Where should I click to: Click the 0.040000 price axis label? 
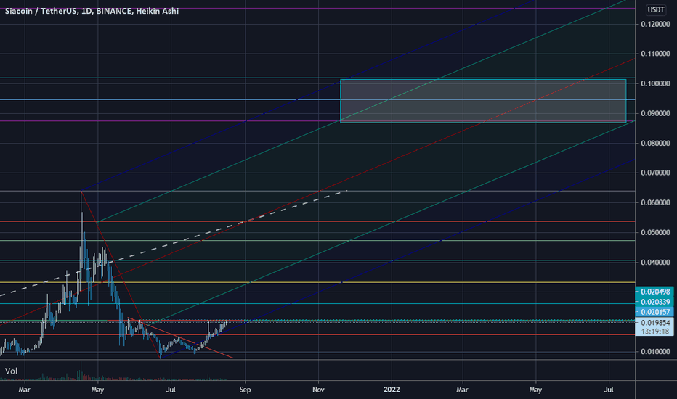point(655,263)
